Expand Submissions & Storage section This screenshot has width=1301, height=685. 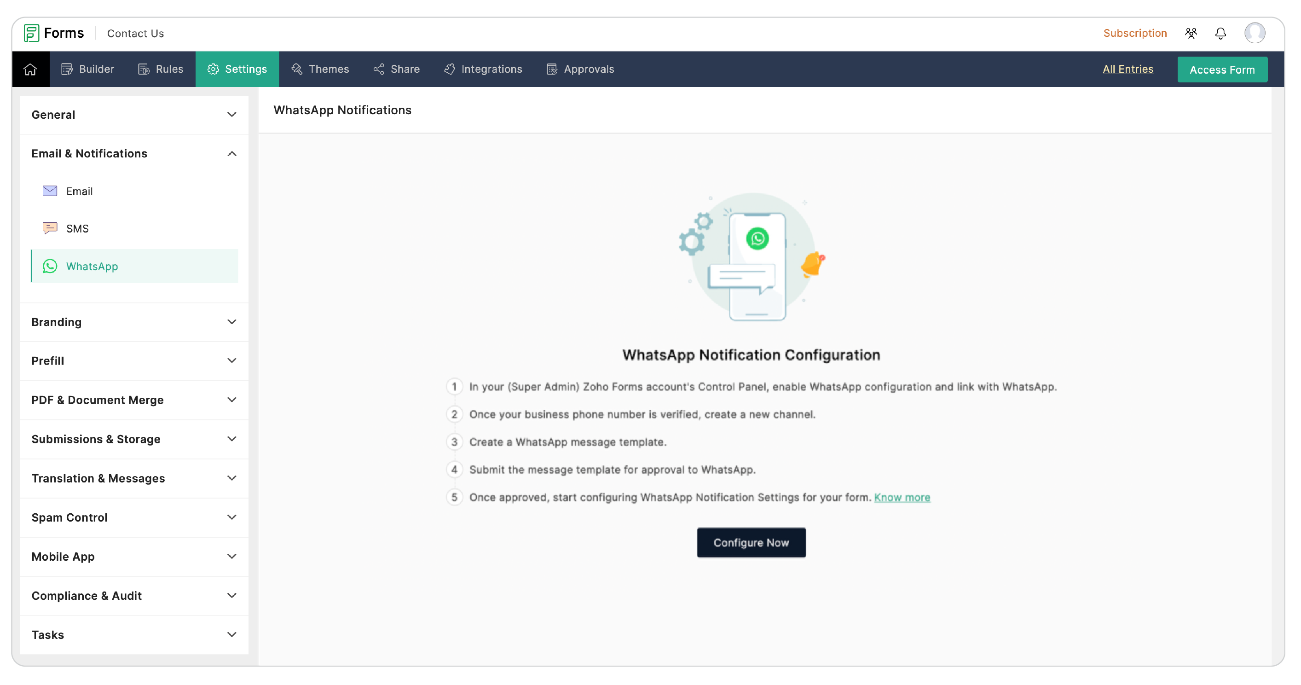(134, 440)
